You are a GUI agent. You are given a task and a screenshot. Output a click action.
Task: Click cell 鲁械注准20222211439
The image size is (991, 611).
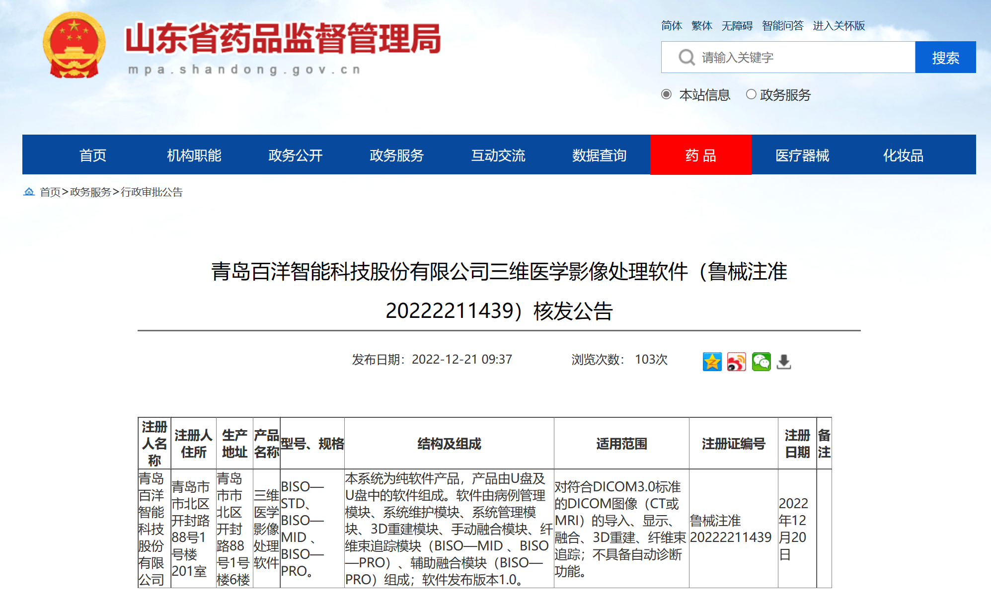733,529
